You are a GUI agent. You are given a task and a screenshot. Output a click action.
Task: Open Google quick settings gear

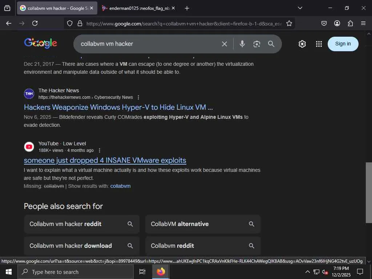pyautogui.click(x=302, y=44)
